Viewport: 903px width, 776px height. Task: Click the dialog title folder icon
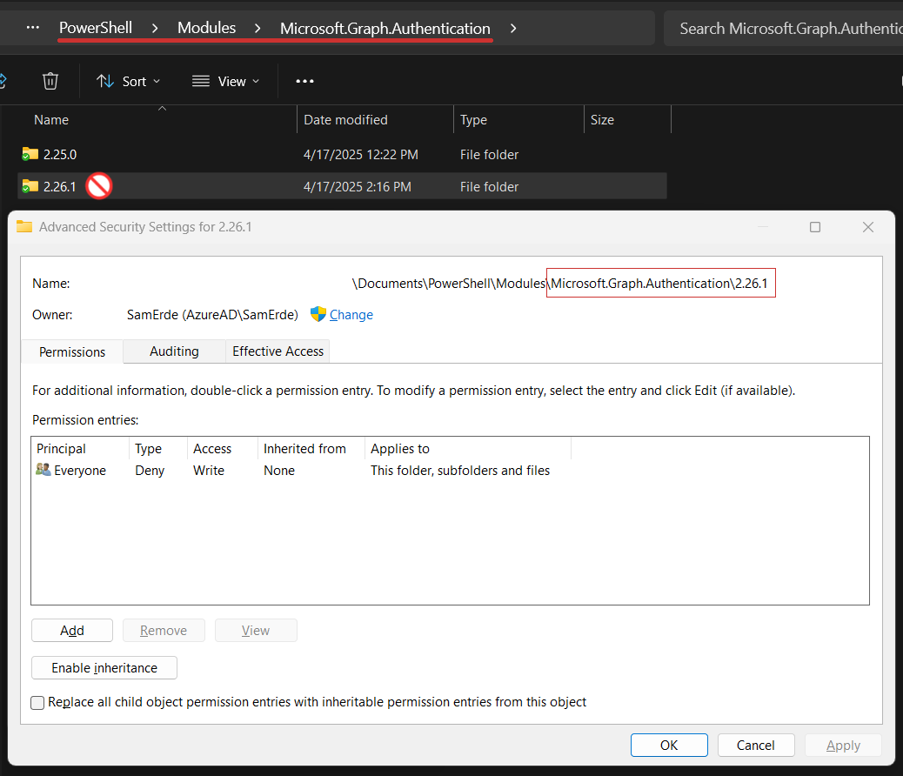tap(24, 226)
